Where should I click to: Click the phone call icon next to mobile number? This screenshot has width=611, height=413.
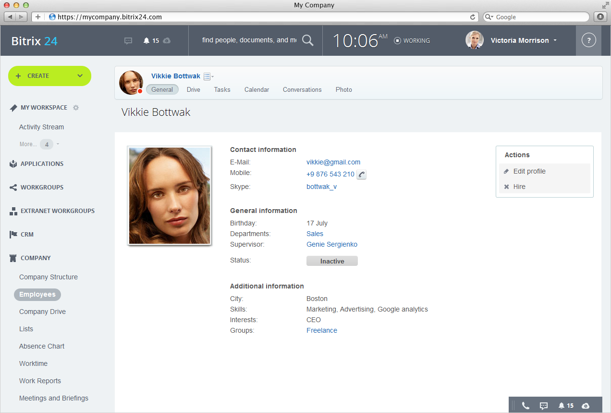click(x=362, y=175)
